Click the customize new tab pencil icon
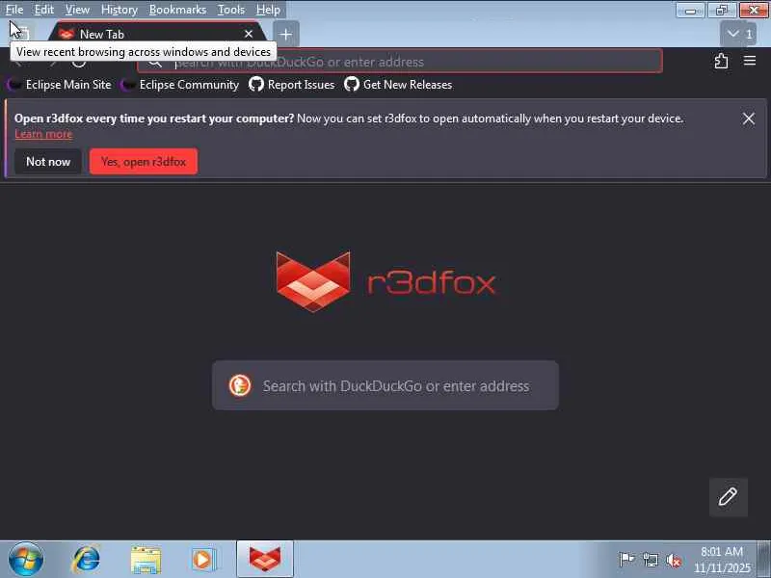Screen dimensions: 771x578 (729, 497)
